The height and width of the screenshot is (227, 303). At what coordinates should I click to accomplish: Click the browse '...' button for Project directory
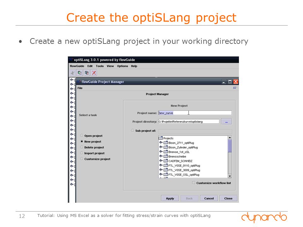(227, 122)
